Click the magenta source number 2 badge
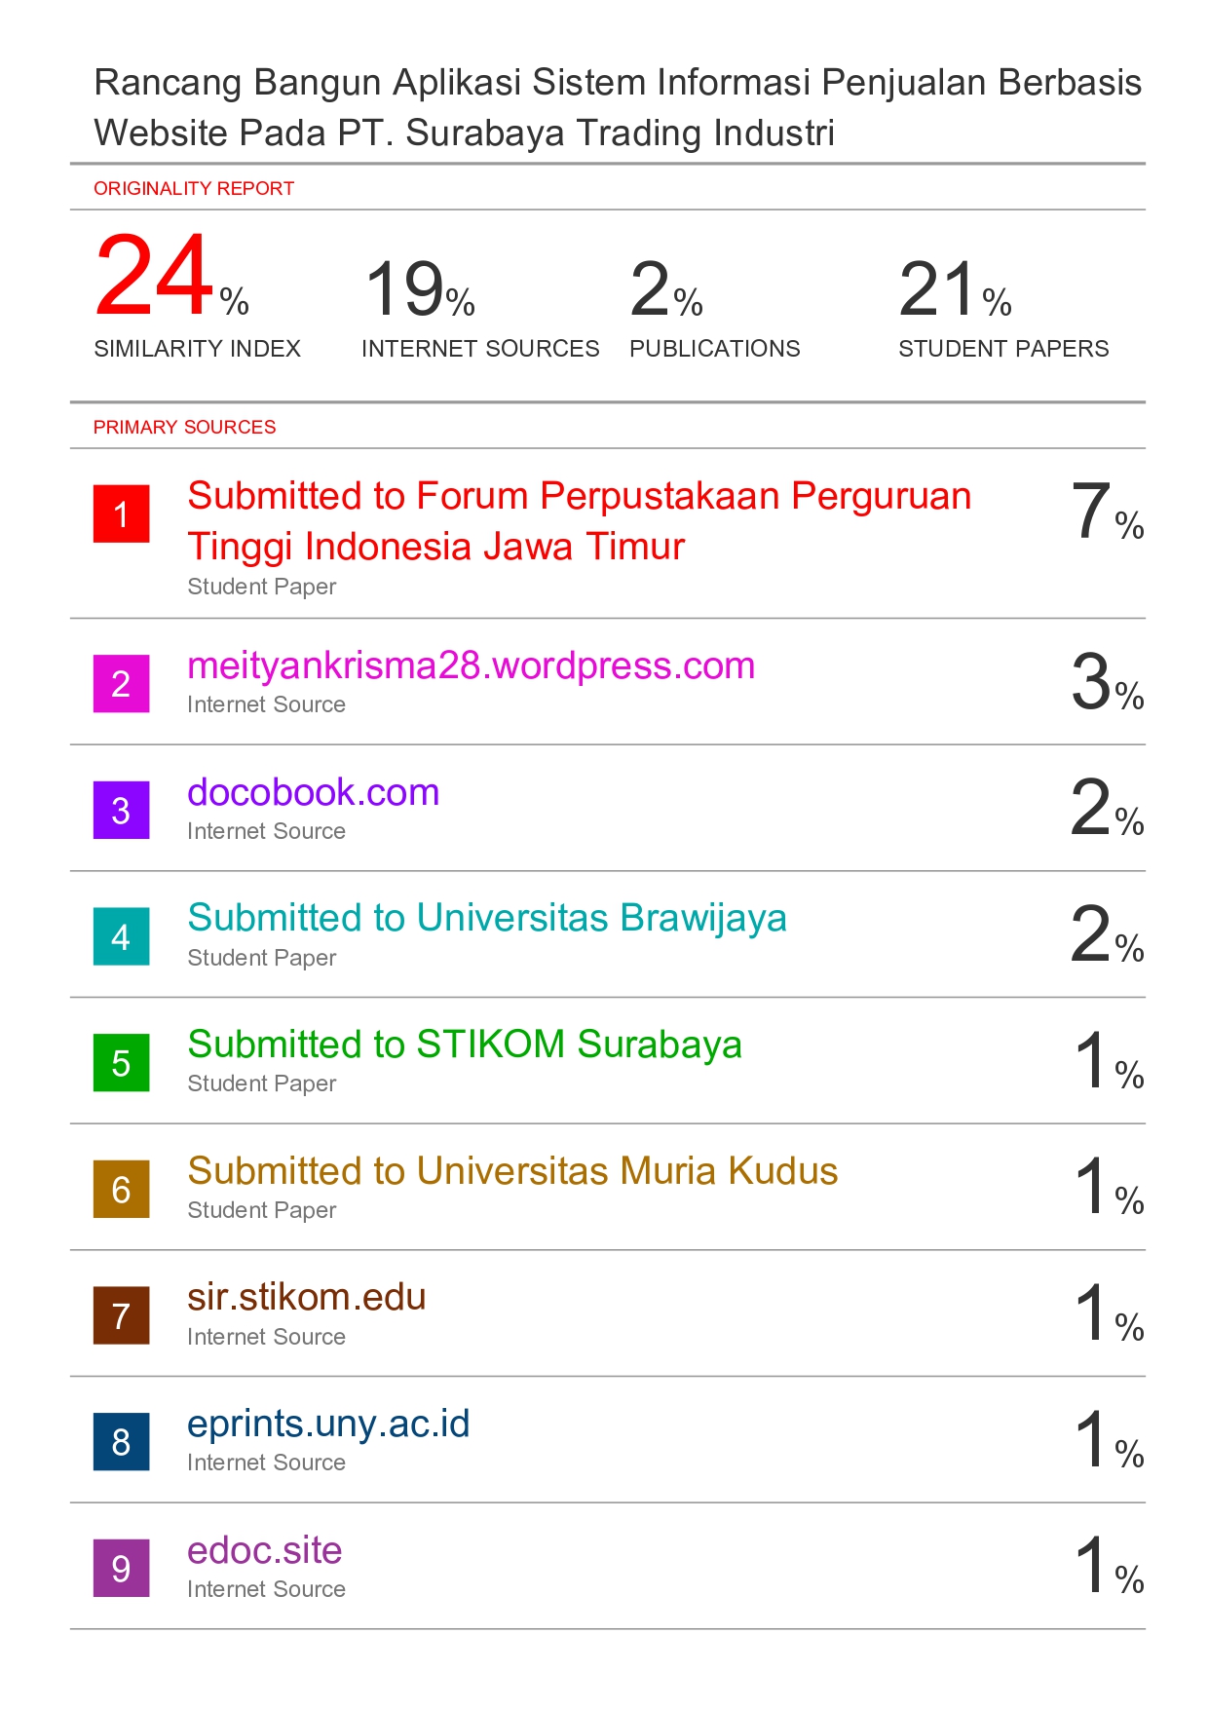Image resolution: width=1208 pixels, height=1710 pixels. point(121,683)
